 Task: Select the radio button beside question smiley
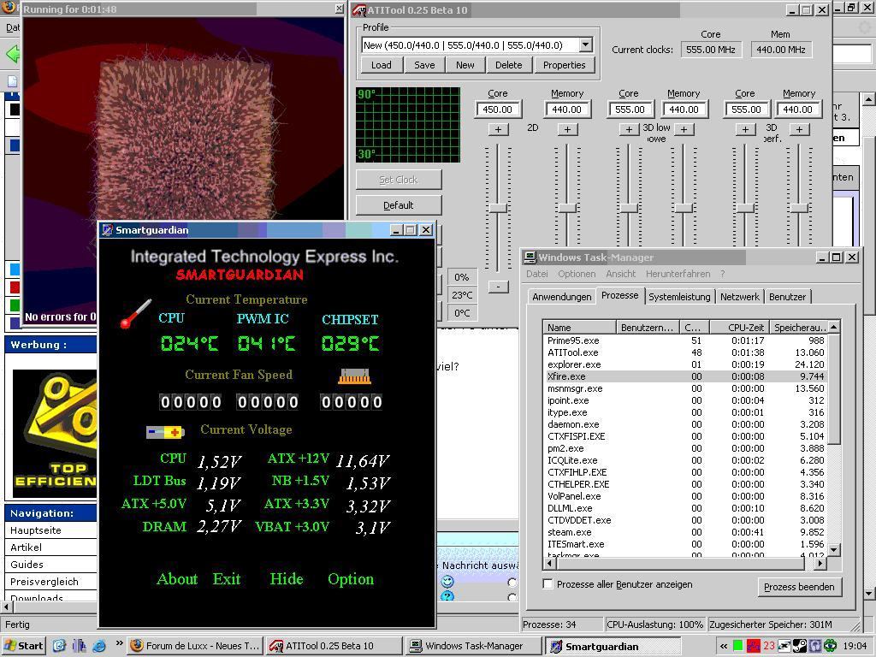tap(512, 596)
